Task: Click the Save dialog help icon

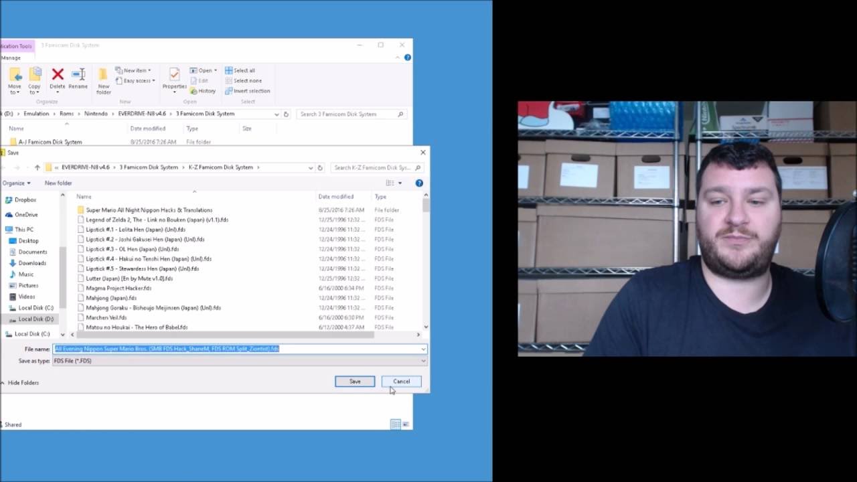Action: coord(419,183)
